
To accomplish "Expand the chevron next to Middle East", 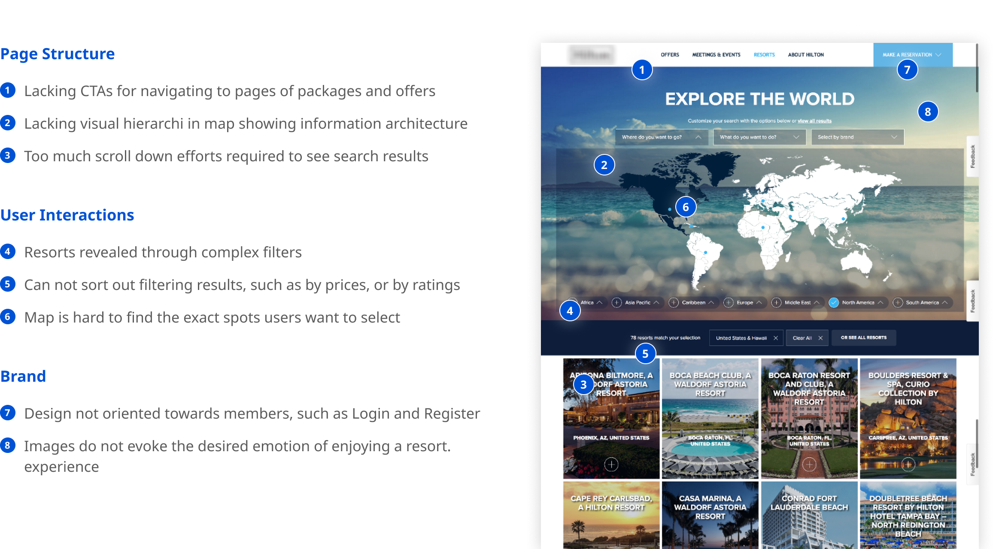I will click(x=817, y=303).
